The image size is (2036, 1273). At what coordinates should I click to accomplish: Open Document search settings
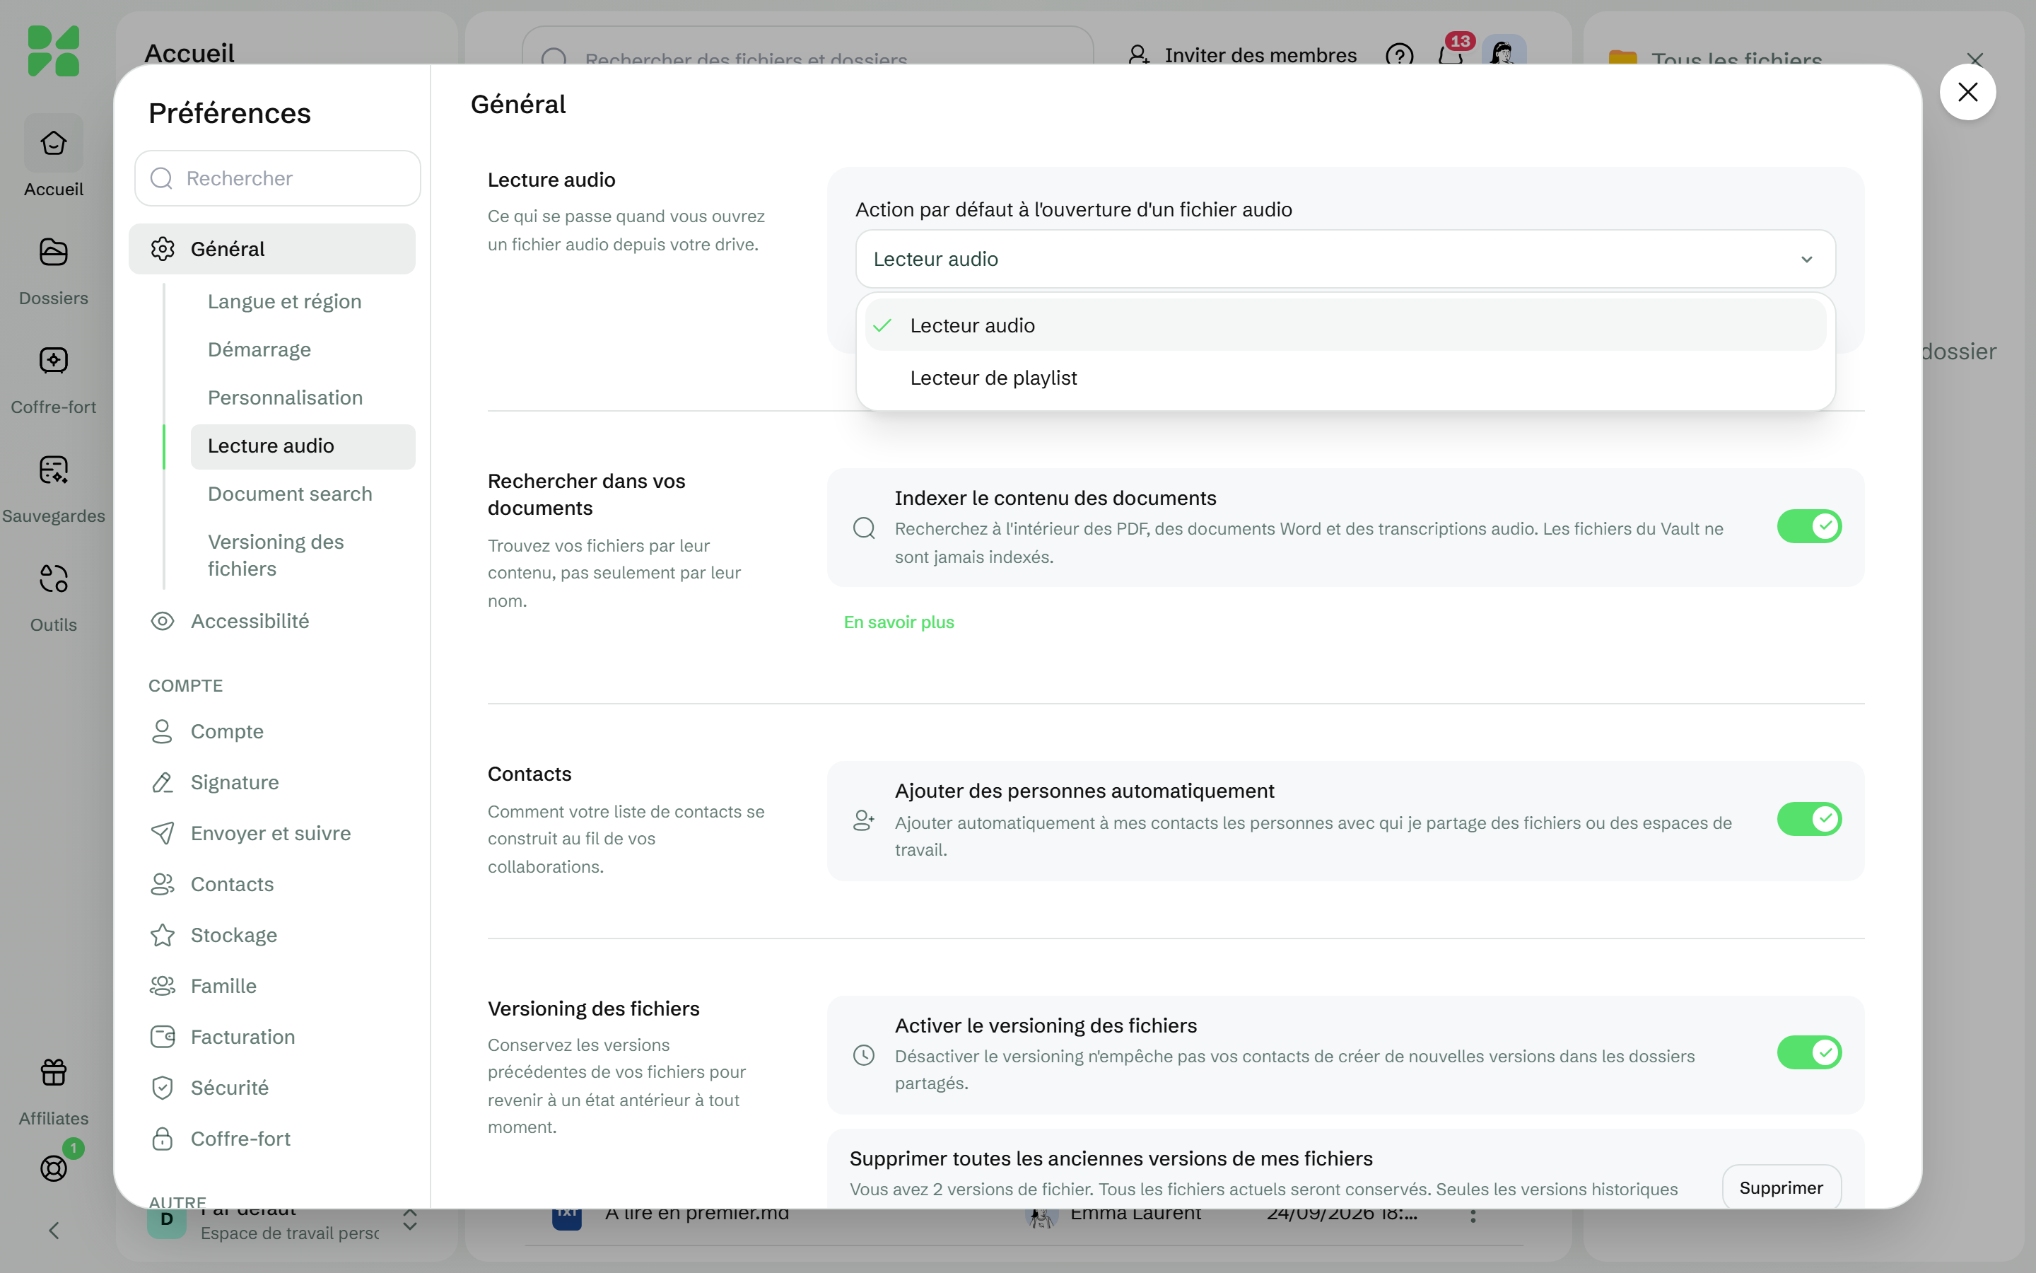[x=289, y=494]
